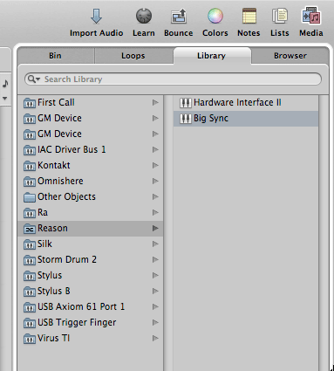Select the Big Sync patch
Screen dimensions: 334x371
246,118
